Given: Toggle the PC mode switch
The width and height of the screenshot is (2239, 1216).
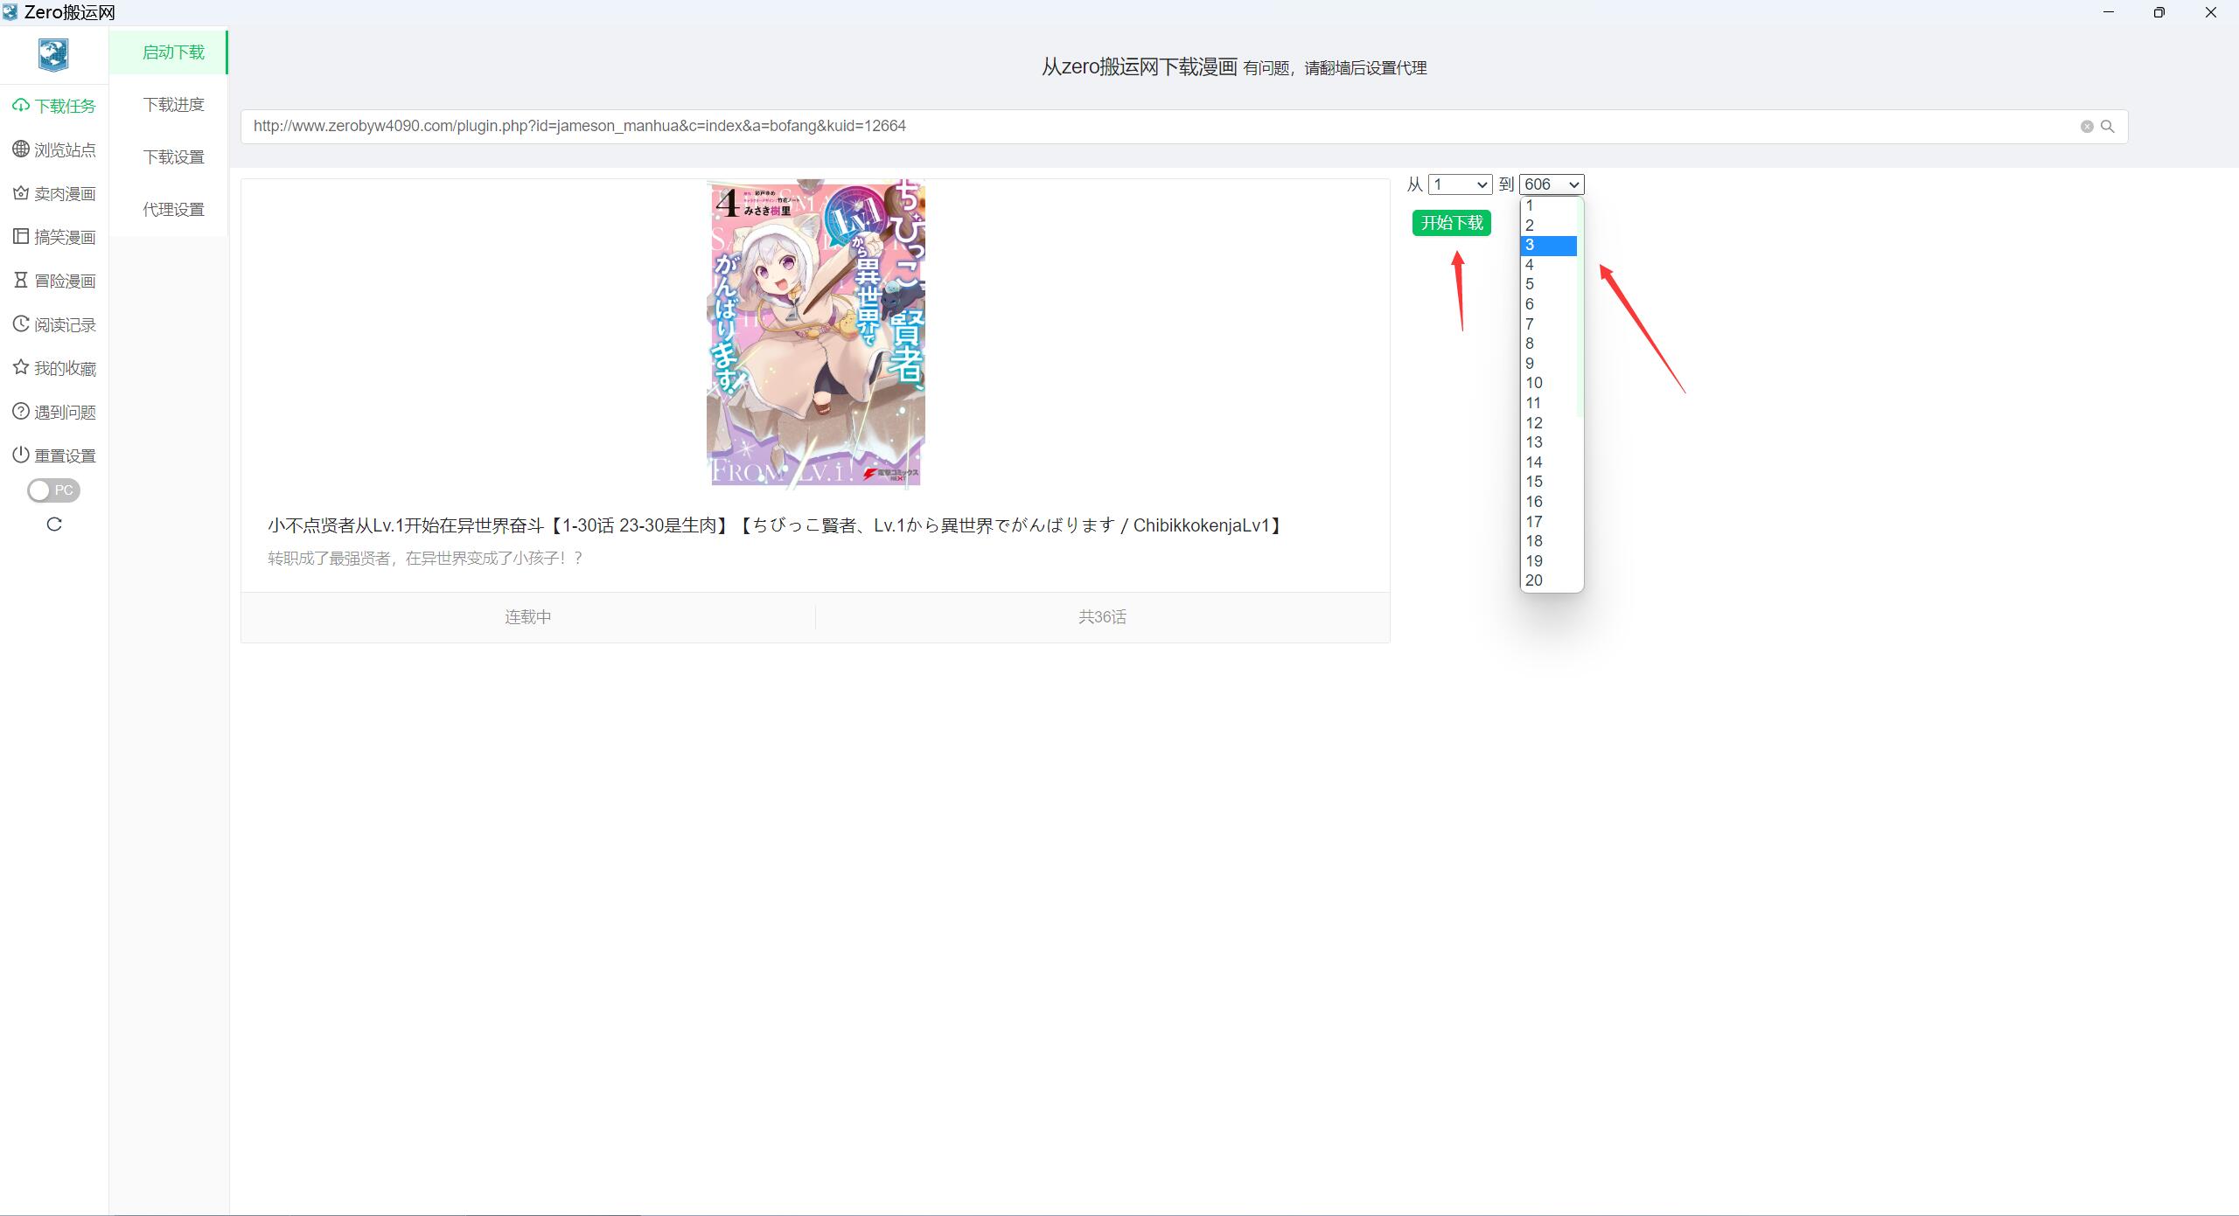Looking at the screenshot, I should coord(53,490).
